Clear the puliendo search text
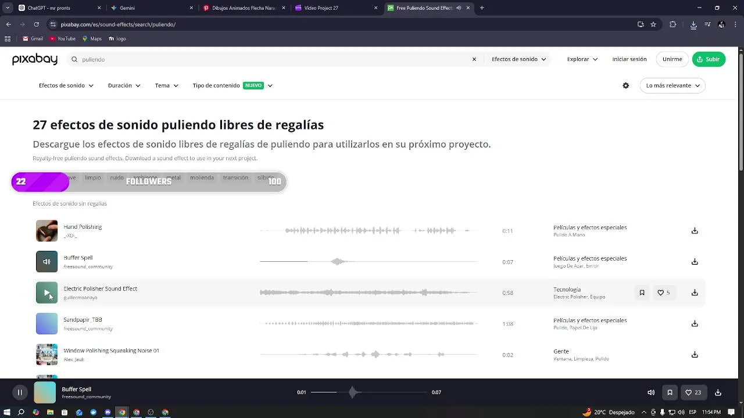Screen dimensions: 744x418 coord(474,59)
